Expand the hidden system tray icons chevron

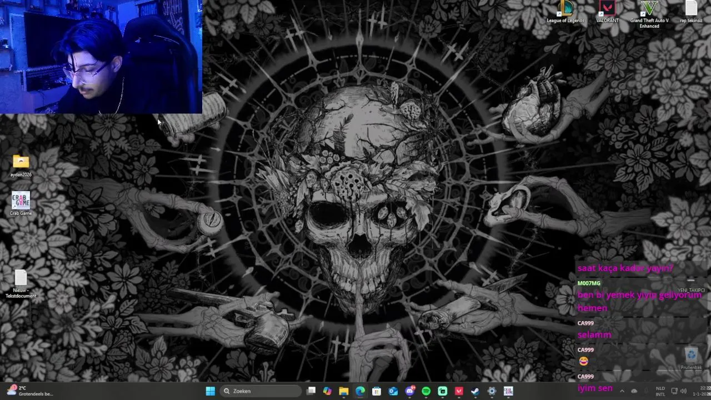click(x=622, y=391)
